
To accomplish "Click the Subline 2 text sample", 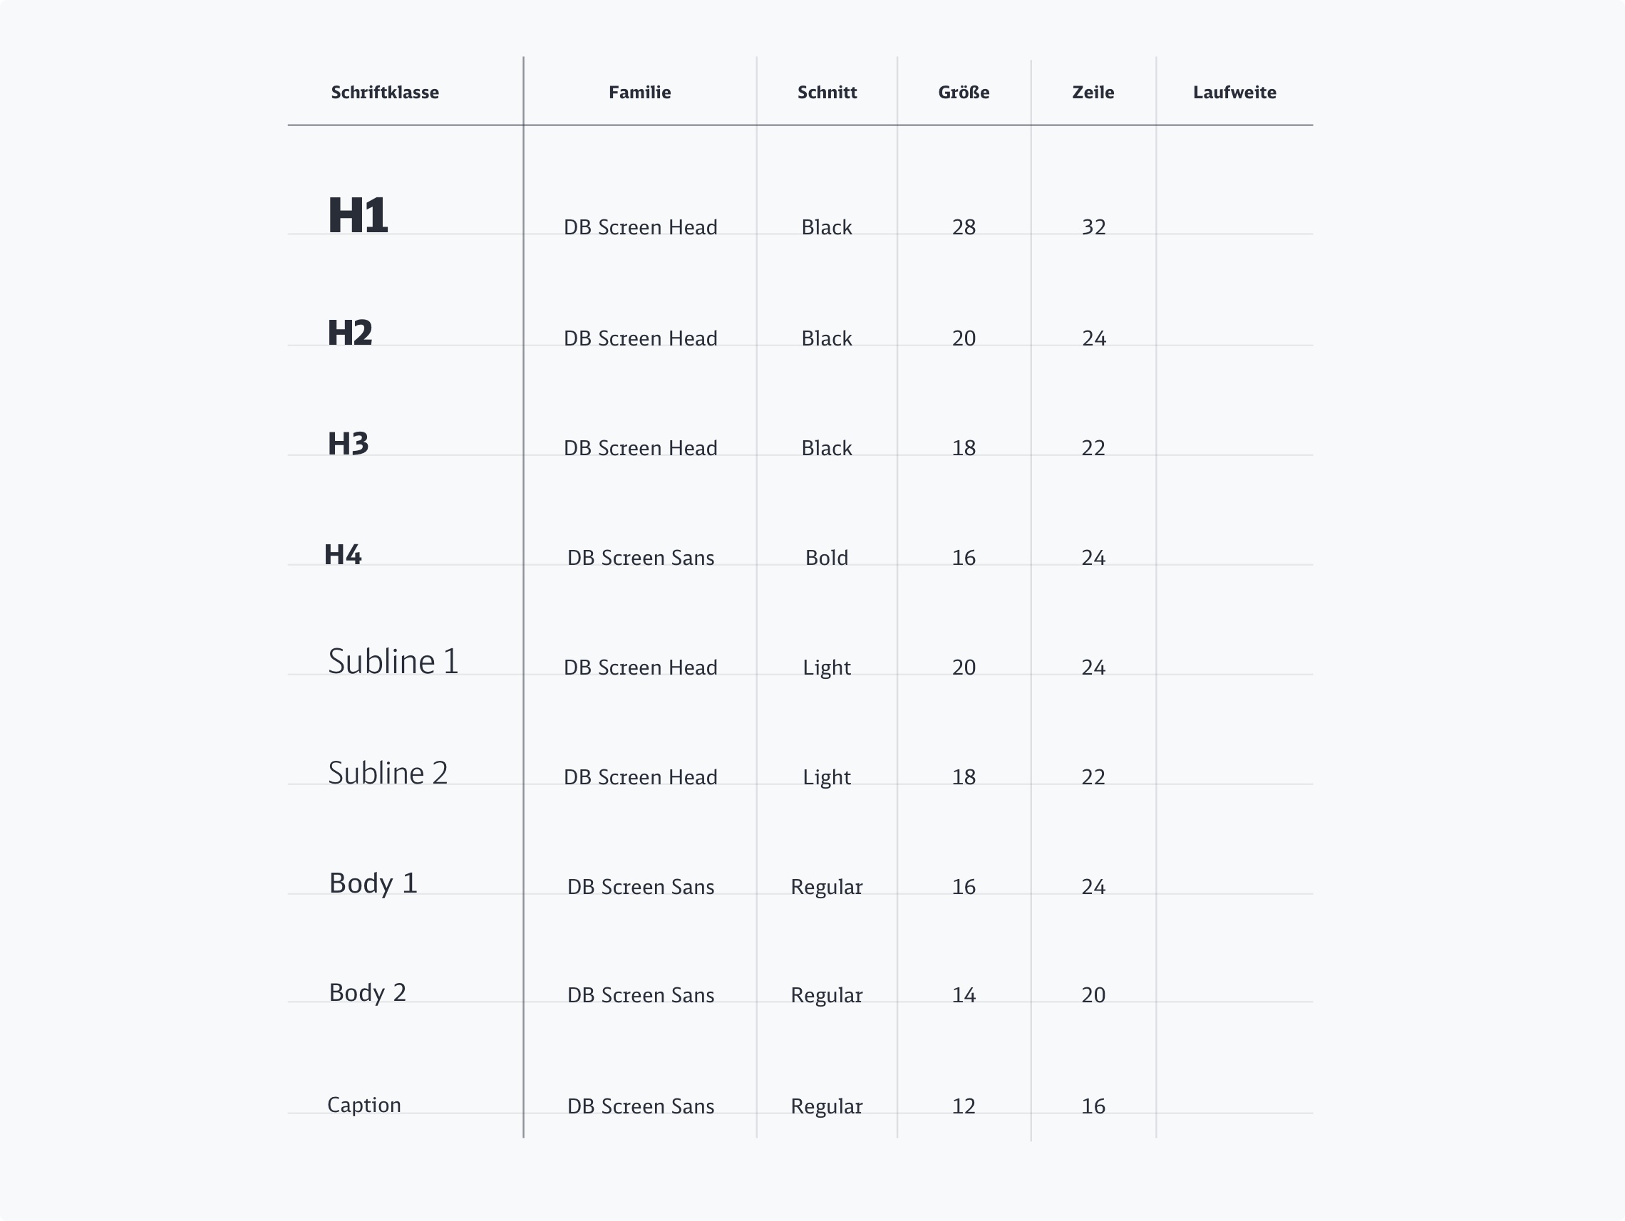I will tap(388, 773).
